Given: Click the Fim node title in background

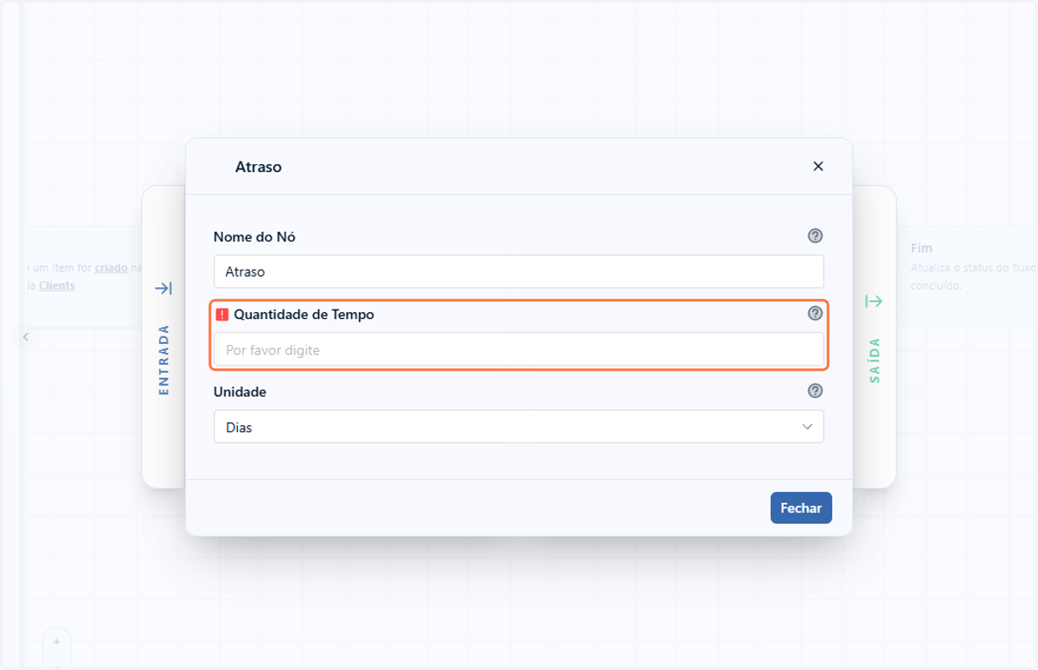Looking at the screenshot, I should (x=921, y=248).
